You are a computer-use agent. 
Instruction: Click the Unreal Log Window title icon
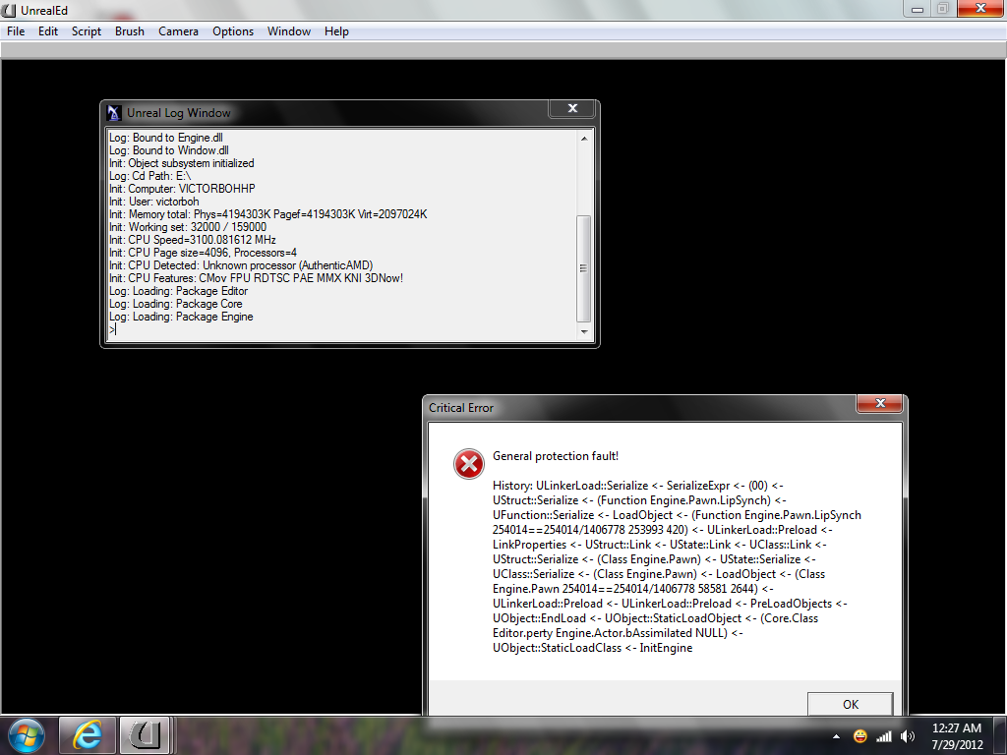coord(114,112)
